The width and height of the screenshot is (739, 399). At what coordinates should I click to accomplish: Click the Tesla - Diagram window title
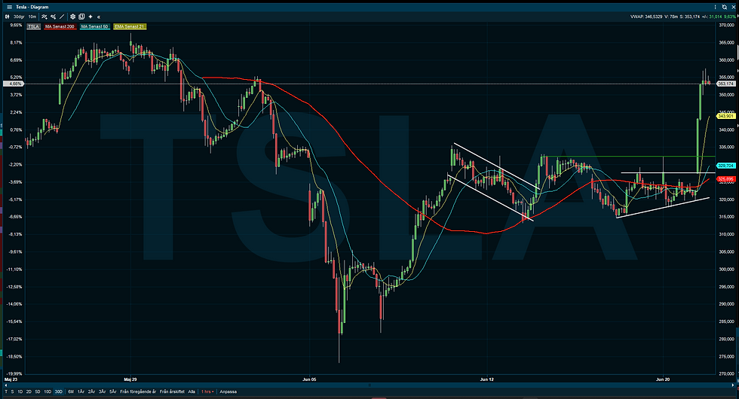(x=32, y=7)
